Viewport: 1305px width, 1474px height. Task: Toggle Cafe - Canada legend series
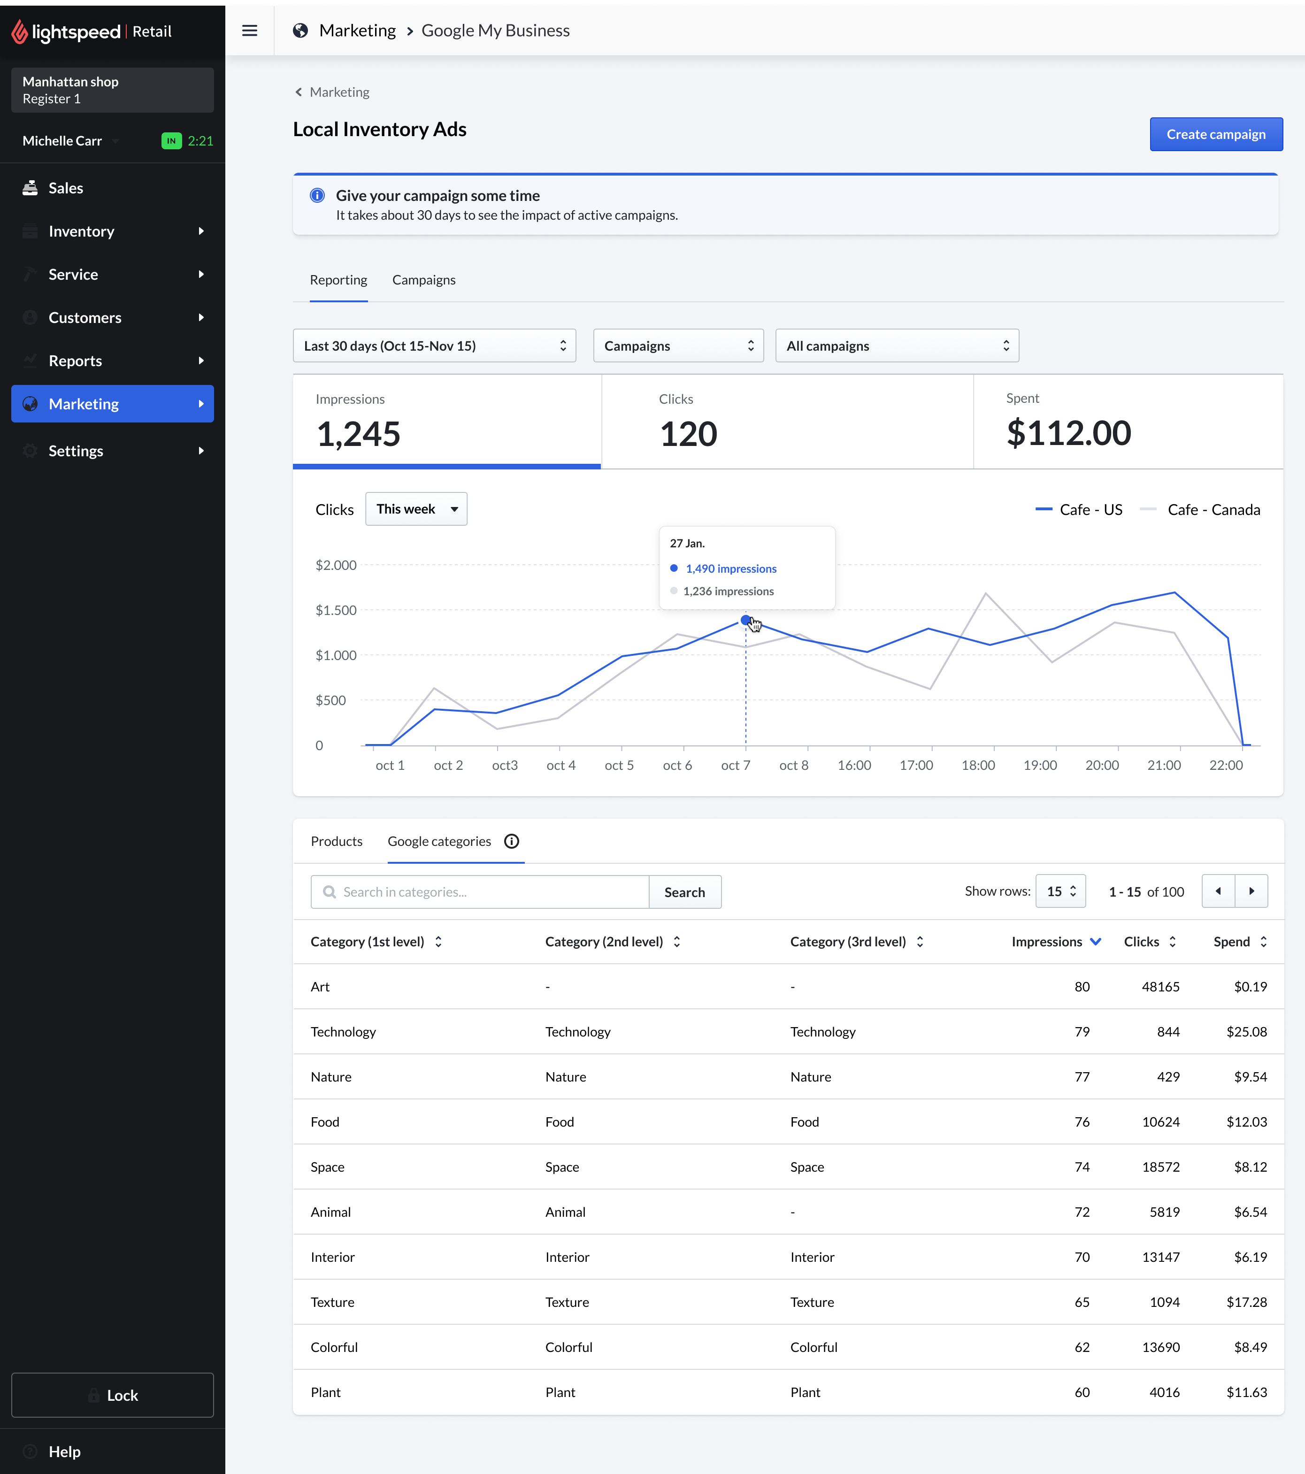click(x=1200, y=510)
